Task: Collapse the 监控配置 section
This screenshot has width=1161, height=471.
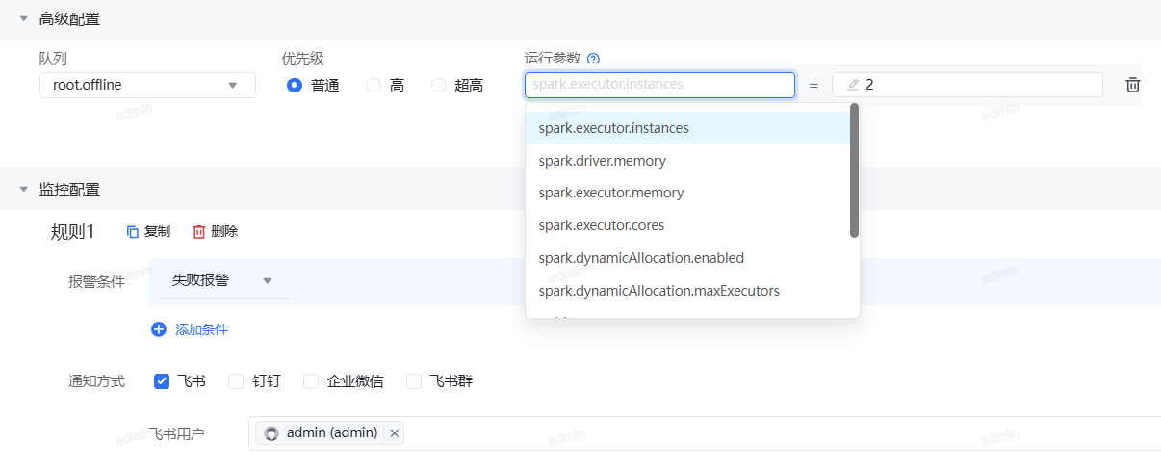Action: 23,189
